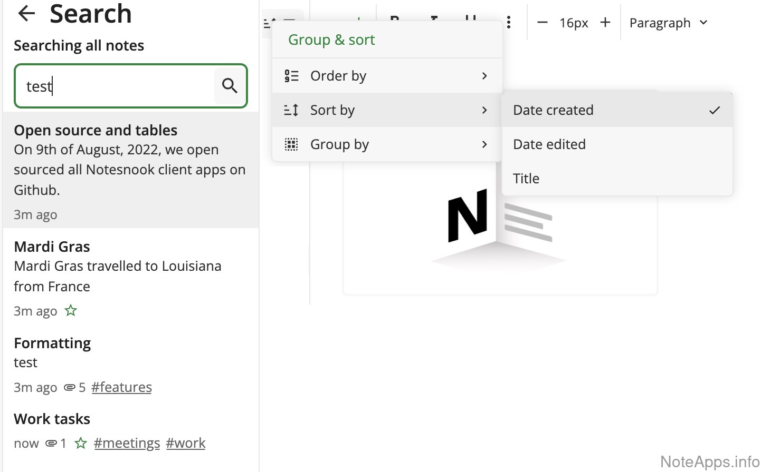This screenshot has height=472, width=761.
Task: Open the #meetings tag link
Action: pos(127,443)
